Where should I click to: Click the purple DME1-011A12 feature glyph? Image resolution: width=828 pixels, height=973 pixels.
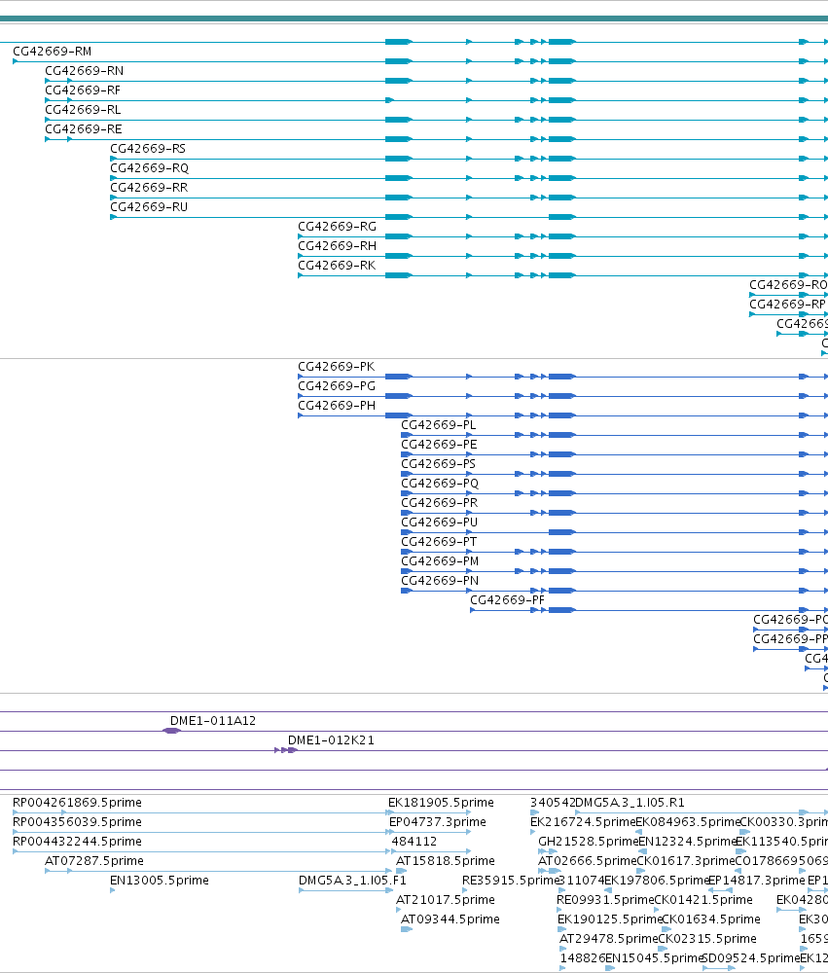(x=171, y=731)
